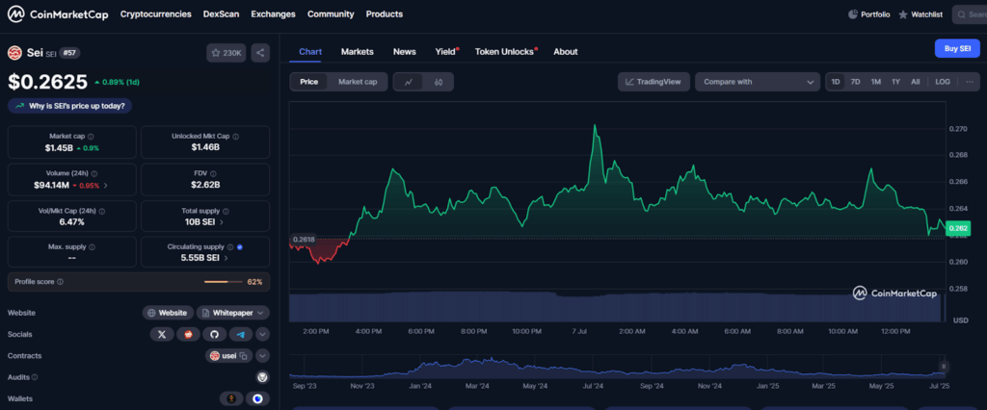Click the Profile score progress bar
The height and width of the screenshot is (410, 987).
point(224,282)
